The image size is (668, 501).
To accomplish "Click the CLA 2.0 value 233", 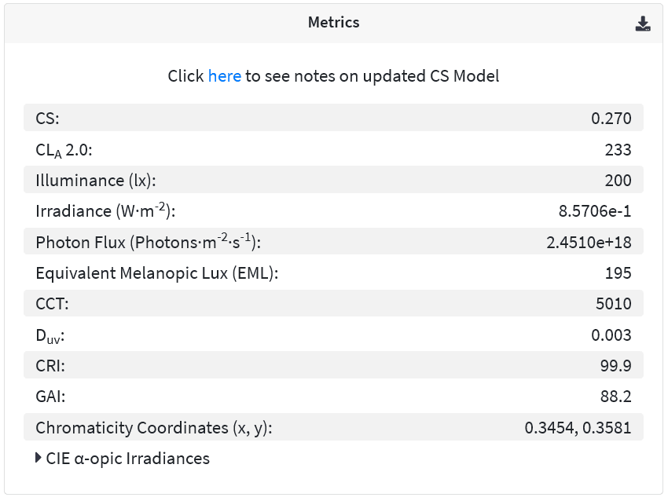I will pyautogui.click(x=618, y=150).
